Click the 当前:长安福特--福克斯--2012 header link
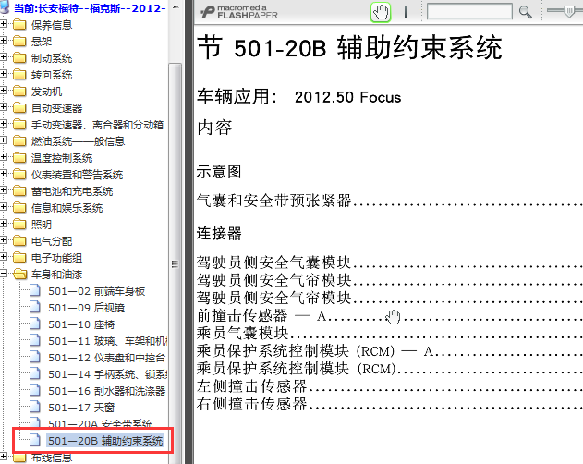The image size is (583, 464). click(90, 7)
